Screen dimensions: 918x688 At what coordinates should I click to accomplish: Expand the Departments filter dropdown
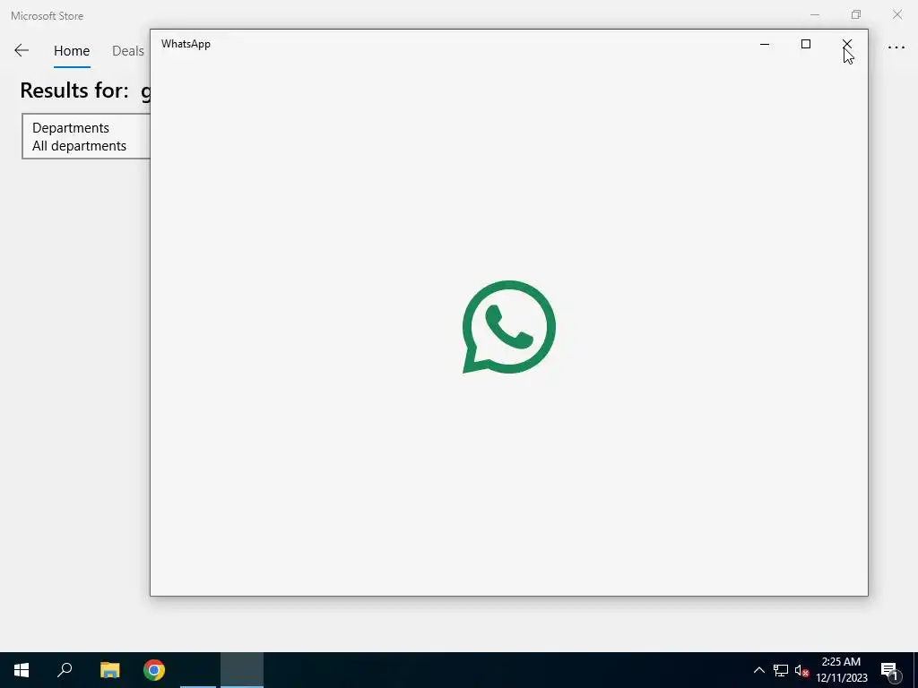click(86, 136)
